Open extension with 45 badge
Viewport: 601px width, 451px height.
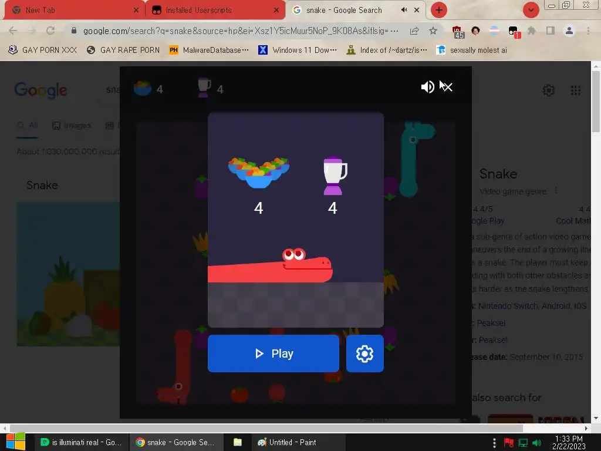(458, 32)
